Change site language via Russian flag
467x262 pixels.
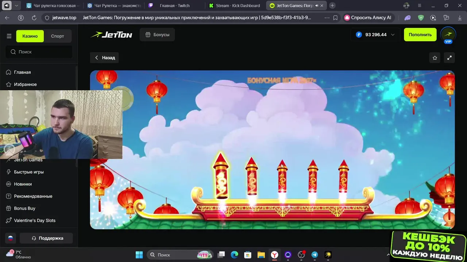[x=11, y=238]
